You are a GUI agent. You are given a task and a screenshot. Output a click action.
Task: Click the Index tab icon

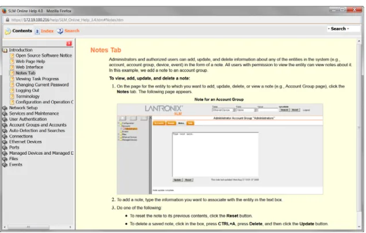37,31
